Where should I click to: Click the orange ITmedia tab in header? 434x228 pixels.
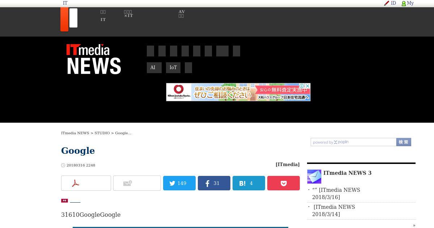(x=64, y=19)
